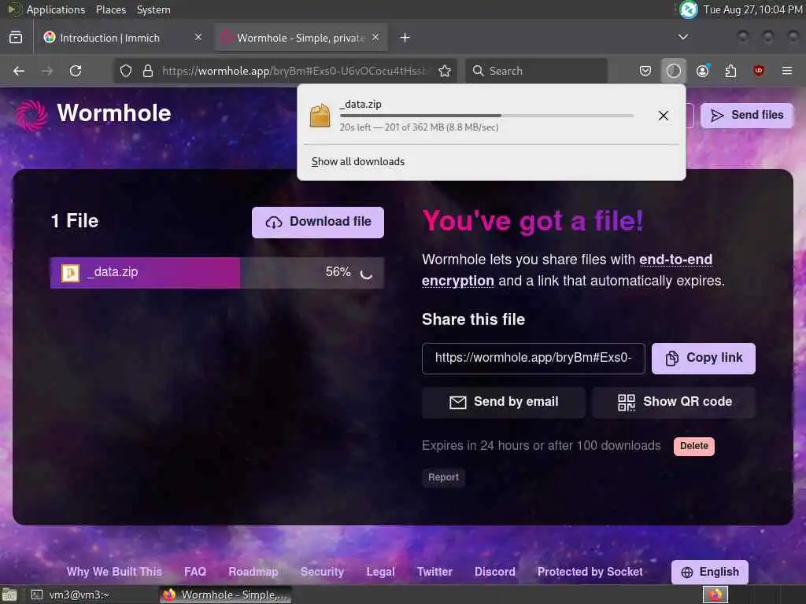The image size is (806, 604).
Task: Click the clock in the top panel
Action: (752, 9)
